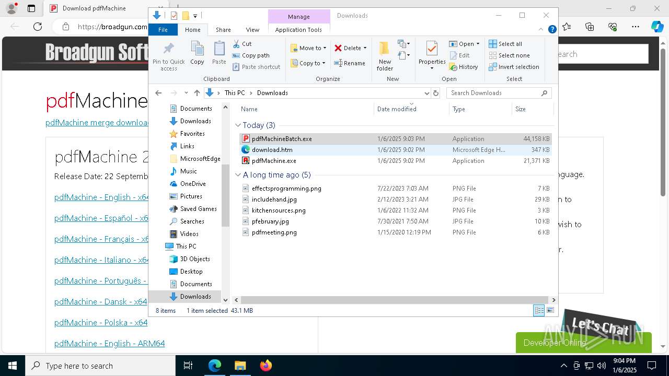Open the File menu tab
Image resolution: width=669 pixels, height=376 pixels.
click(163, 30)
